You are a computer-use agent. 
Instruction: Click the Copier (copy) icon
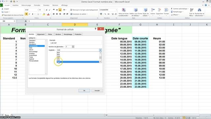coord(2,12)
